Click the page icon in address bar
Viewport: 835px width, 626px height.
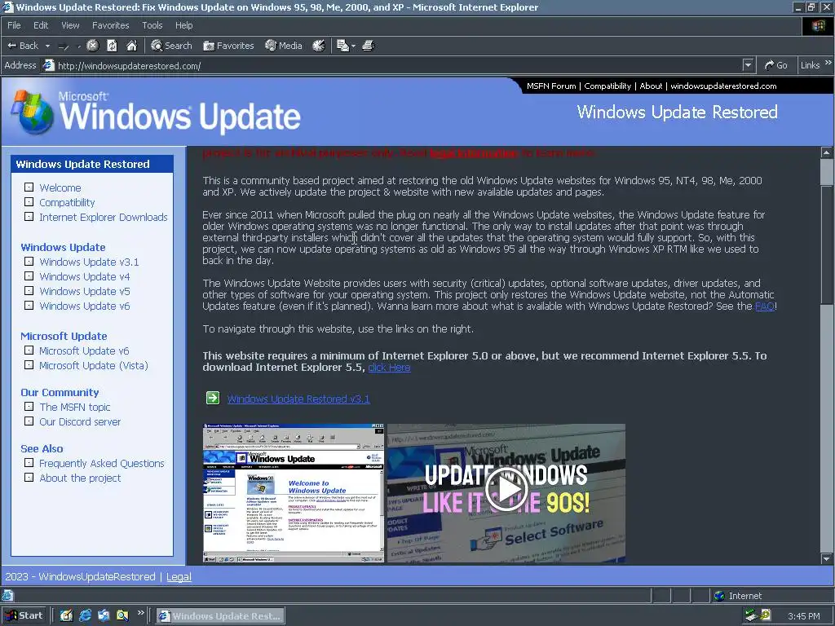[x=49, y=65]
